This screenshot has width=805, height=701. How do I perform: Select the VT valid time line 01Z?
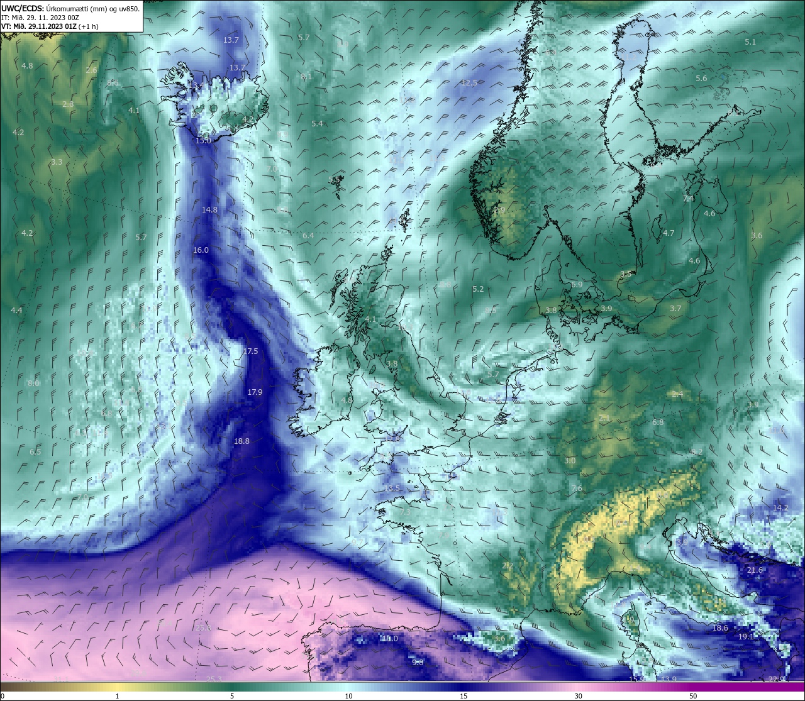(x=50, y=26)
